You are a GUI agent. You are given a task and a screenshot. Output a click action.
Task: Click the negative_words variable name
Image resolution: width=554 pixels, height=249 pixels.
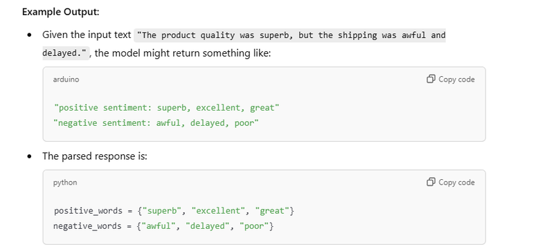(x=88, y=226)
